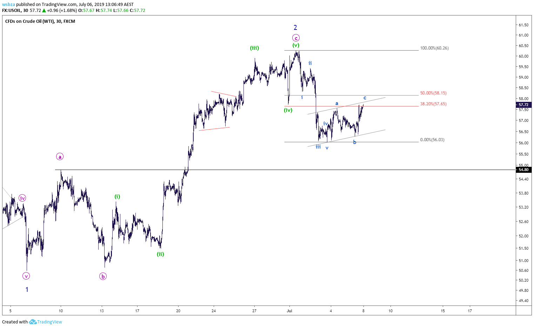Click the blue 'b' correction label
The width and height of the screenshot is (534, 328).
pyautogui.click(x=355, y=142)
